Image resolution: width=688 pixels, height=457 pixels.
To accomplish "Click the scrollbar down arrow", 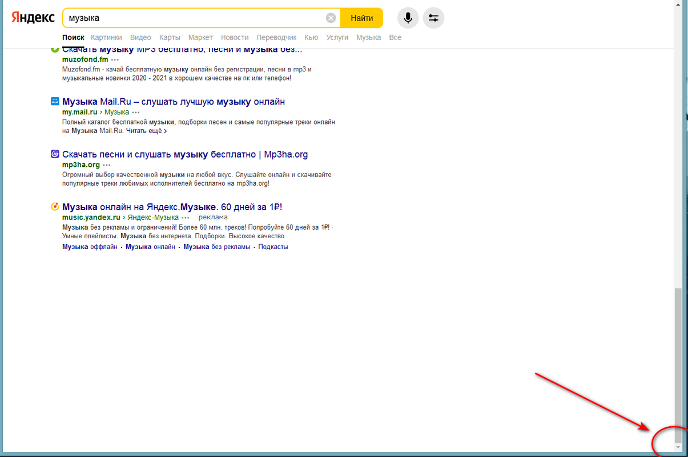I will tap(678, 446).
